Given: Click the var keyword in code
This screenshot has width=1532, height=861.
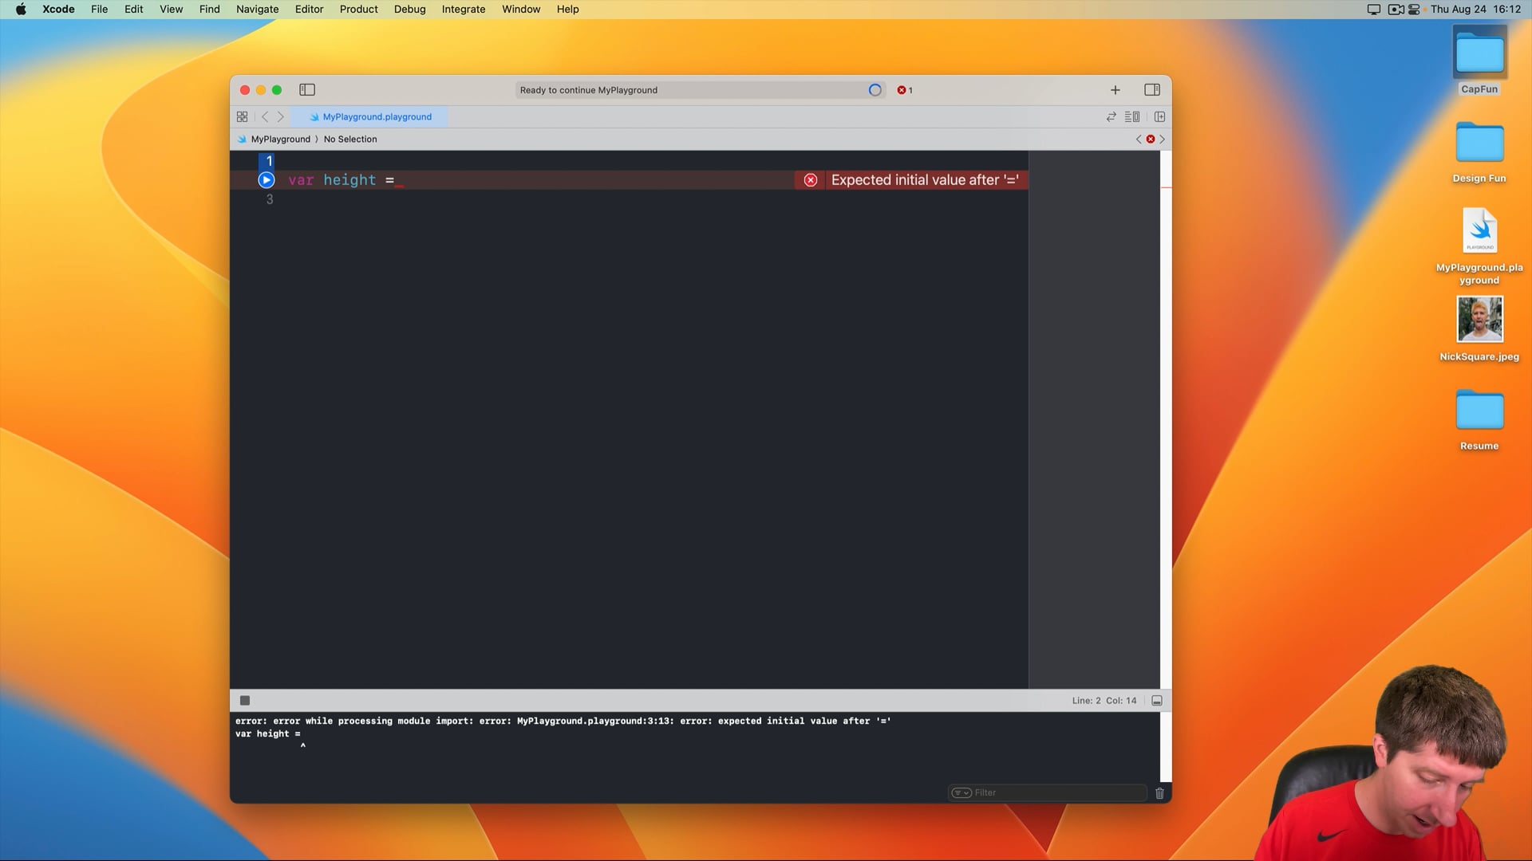Looking at the screenshot, I should point(301,180).
